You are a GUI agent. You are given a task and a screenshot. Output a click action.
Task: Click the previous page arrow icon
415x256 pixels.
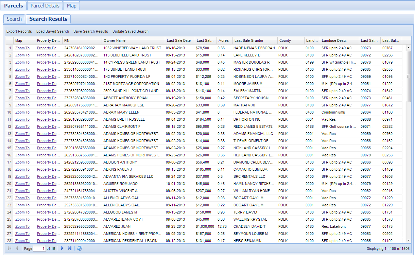point(17,249)
